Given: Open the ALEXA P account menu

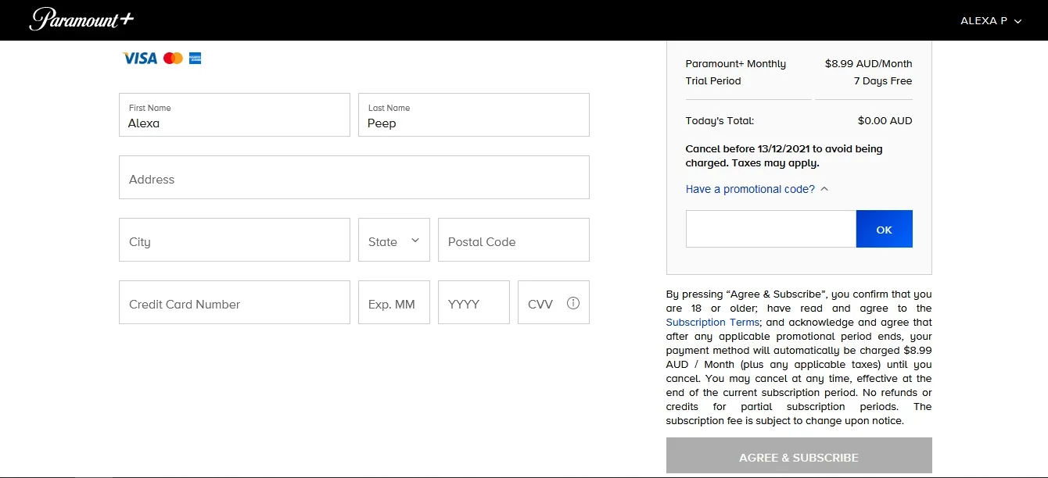Looking at the screenshot, I should 990,21.
